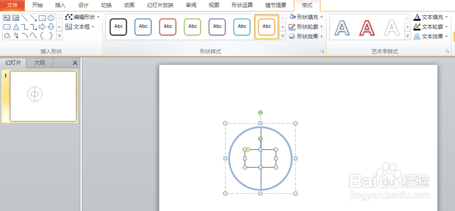Select the elbow connector shape
This screenshot has width=455, height=211.
coord(25,27)
